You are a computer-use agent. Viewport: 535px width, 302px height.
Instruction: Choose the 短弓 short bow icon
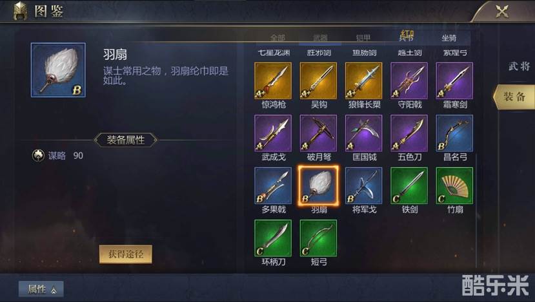(x=318, y=238)
